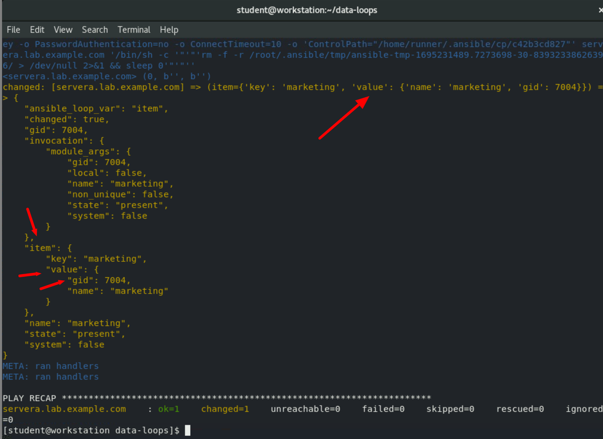
Task: Open the File menu
Action: (x=13, y=30)
